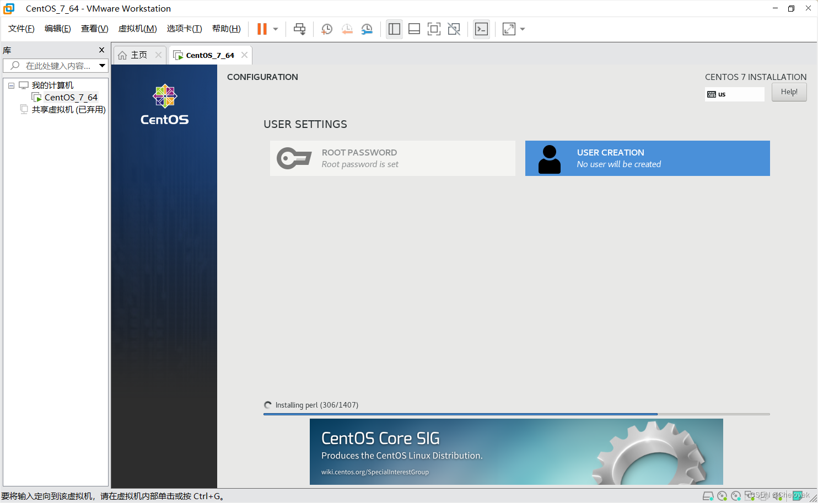This screenshot has height=503, width=818.
Task: Click the 'Installing perl (306/1407)' status text
Action: point(317,405)
